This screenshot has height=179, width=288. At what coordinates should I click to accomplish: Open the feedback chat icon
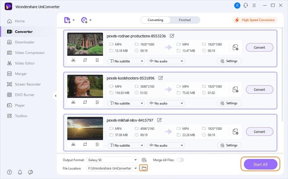click(x=30, y=172)
